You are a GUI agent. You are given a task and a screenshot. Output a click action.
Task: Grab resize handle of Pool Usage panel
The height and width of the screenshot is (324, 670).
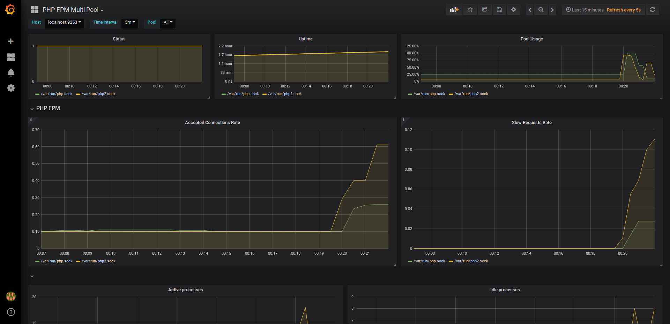[661, 98]
